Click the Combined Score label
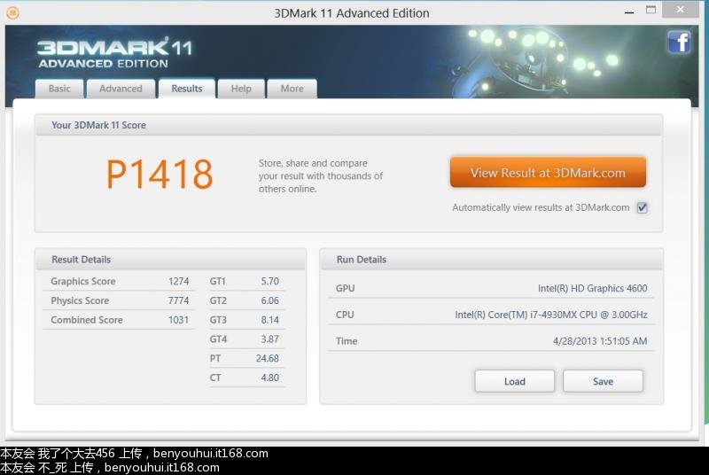709x475 pixels. tap(87, 320)
